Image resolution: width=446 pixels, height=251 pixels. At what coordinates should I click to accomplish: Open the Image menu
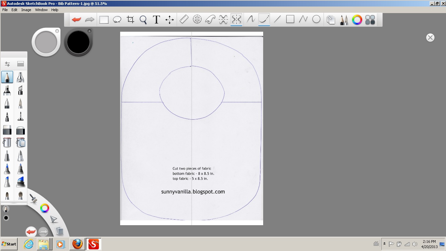pyautogui.click(x=26, y=10)
